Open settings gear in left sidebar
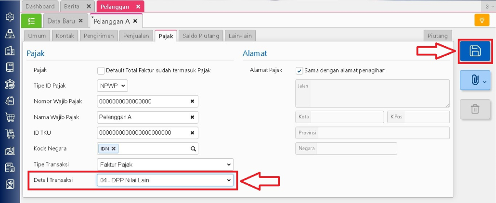 [x=10, y=17]
